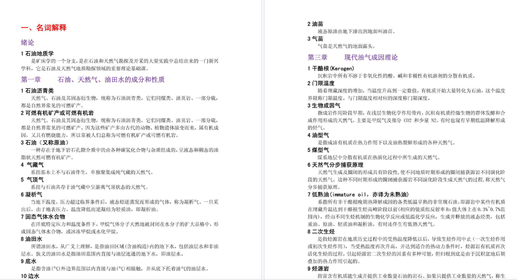Select the heading 1 干酪根(Kerogen)
This screenshot has width=517, height=280.
(331, 68)
